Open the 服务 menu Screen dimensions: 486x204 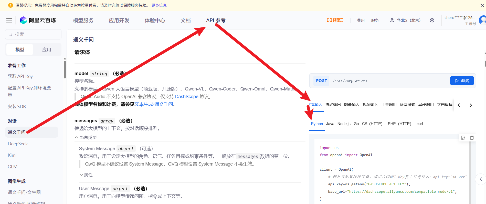pyautogui.click(x=375, y=20)
